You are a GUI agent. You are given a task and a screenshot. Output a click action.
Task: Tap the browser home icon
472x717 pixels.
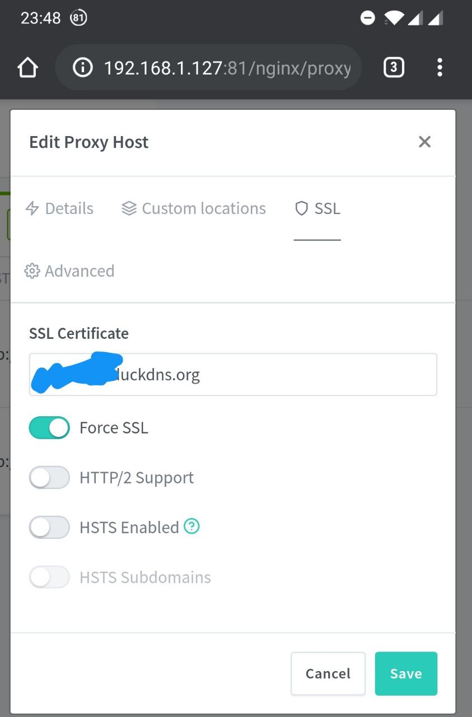pyautogui.click(x=27, y=68)
